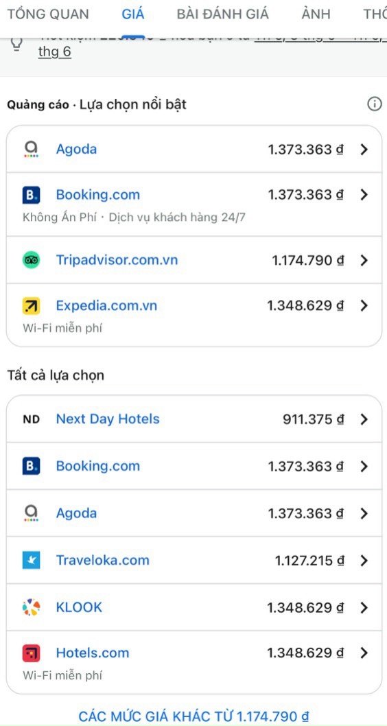Click the Expedia yellow arrow logo

pos(32,305)
